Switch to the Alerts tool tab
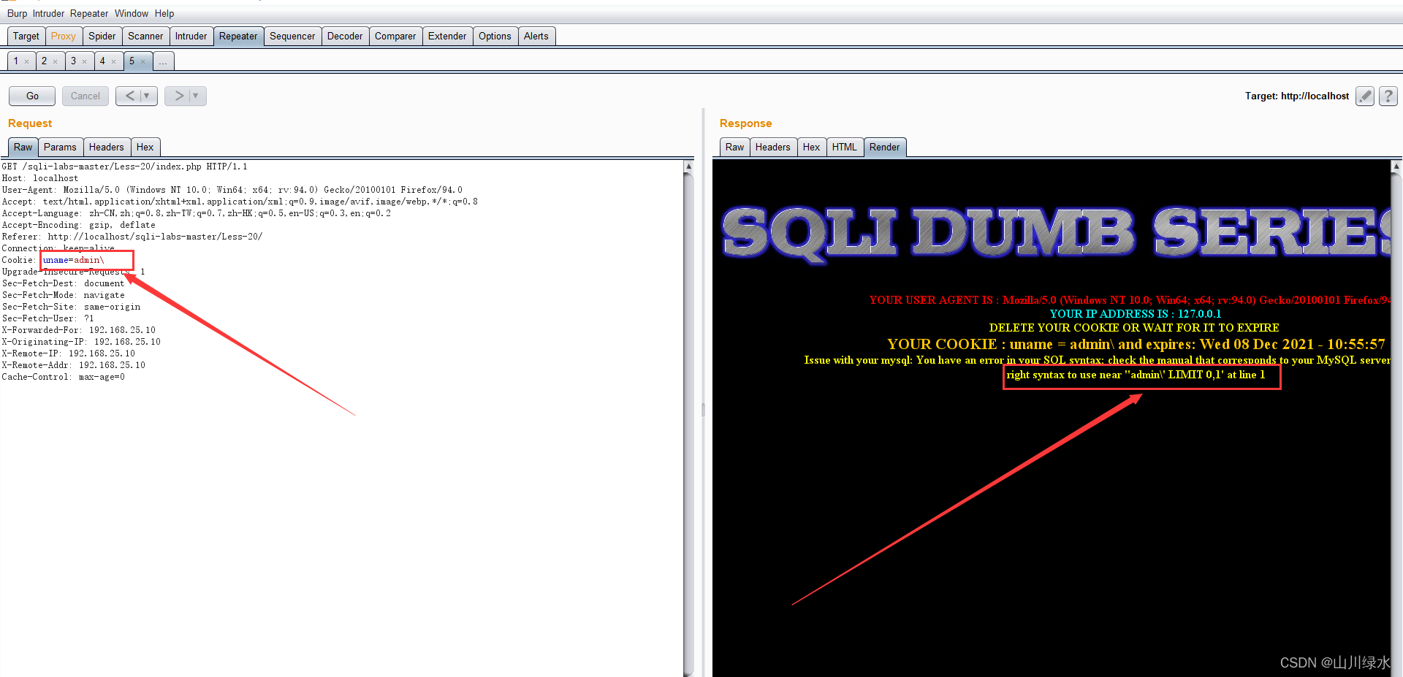Screen dimensions: 1403x677 tap(536, 36)
